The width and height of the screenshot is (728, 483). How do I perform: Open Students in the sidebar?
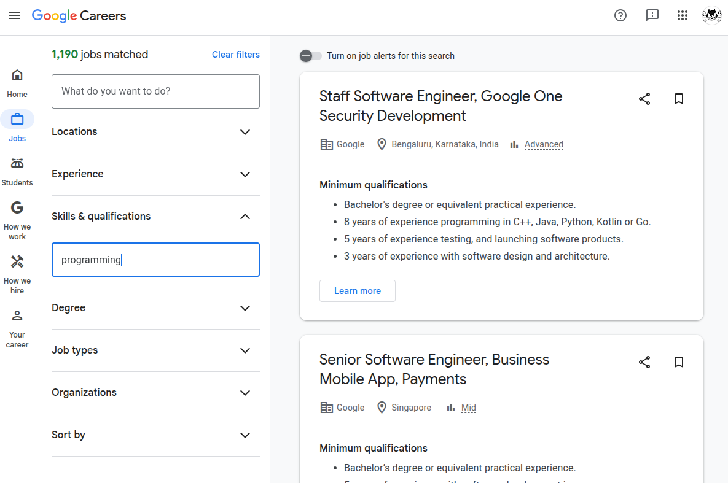17,172
